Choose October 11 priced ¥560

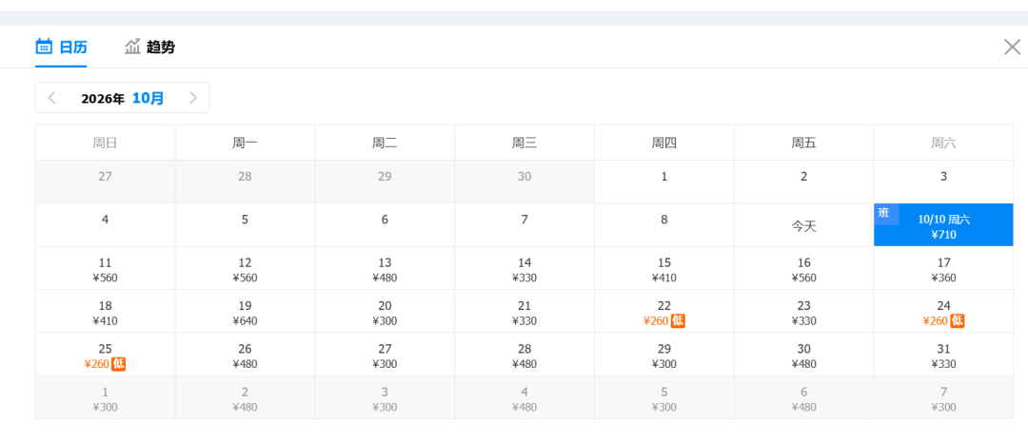click(105, 268)
